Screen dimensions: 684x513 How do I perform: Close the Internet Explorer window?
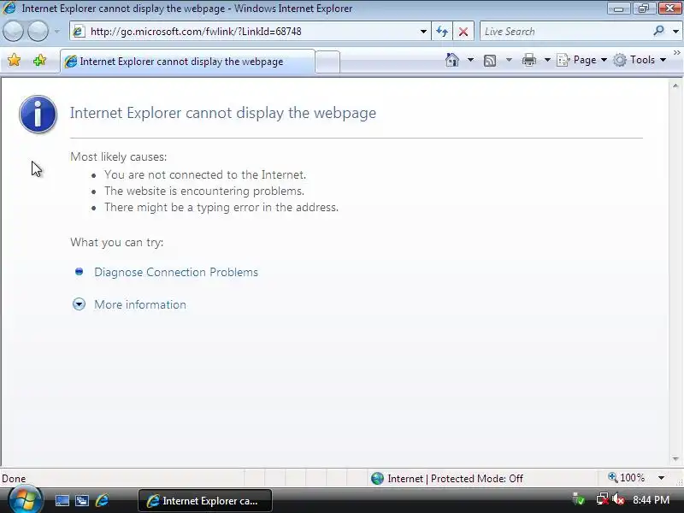click(669, 9)
